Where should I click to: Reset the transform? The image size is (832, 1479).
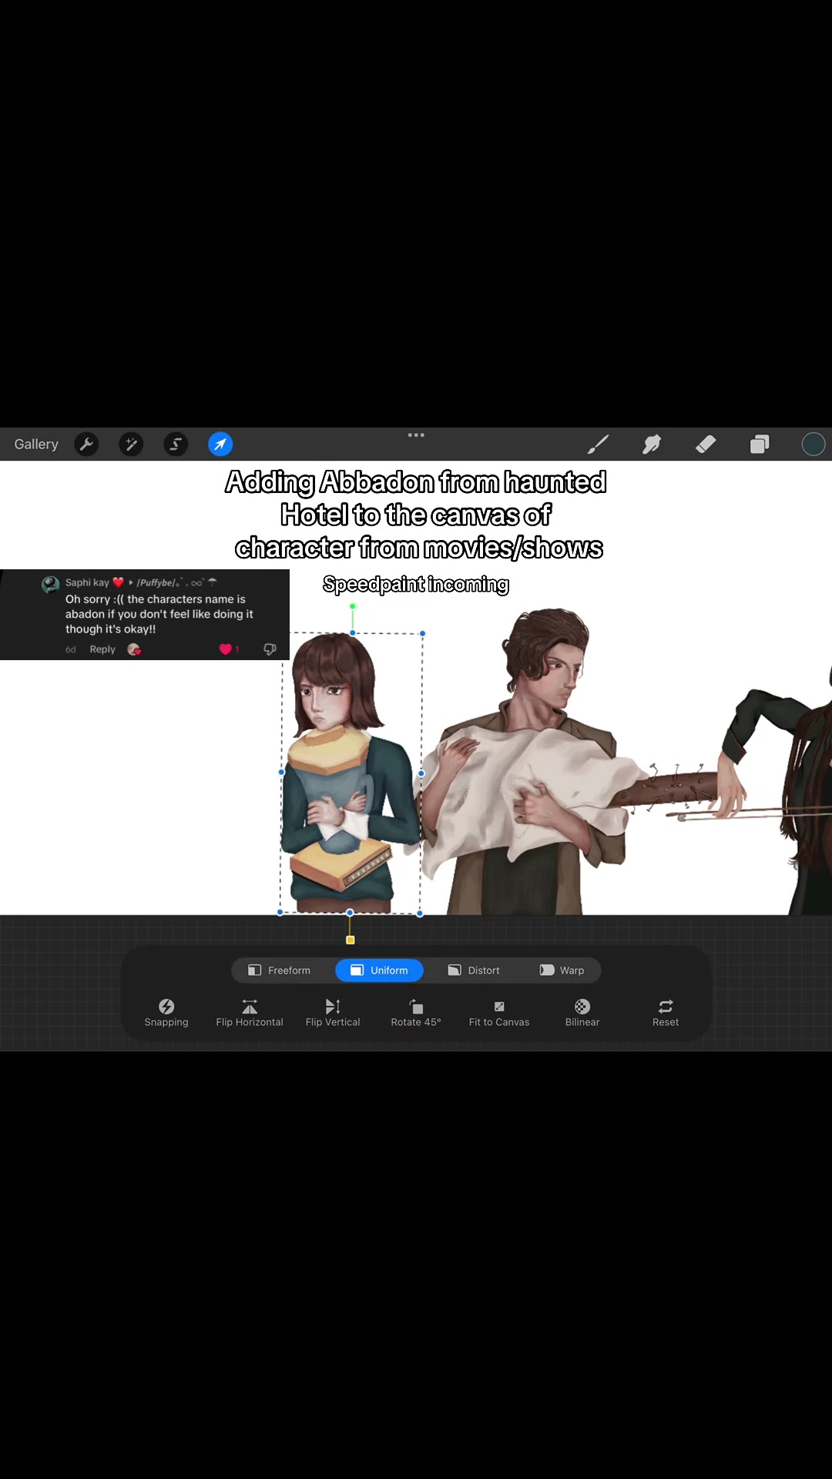pyautogui.click(x=666, y=1013)
